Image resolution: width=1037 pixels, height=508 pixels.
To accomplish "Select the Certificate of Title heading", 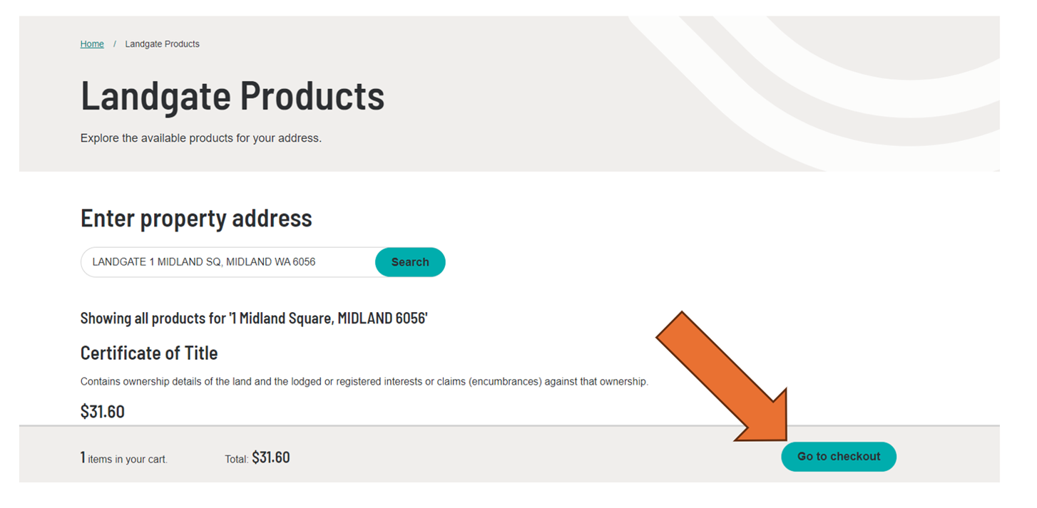I will (149, 353).
